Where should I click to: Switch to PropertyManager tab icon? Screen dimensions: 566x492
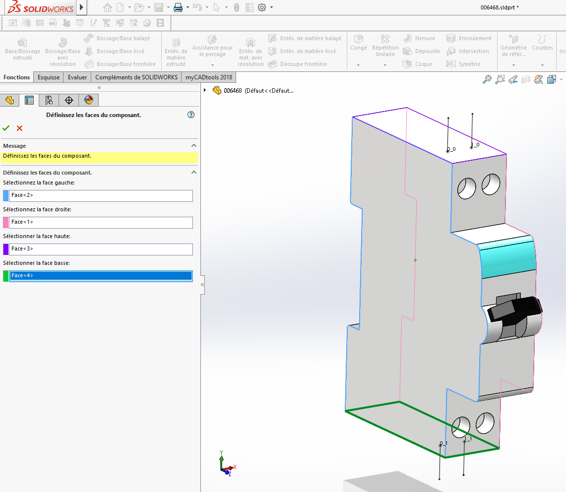pyautogui.click(x=29, y=100)
